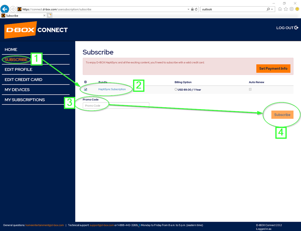Go to the browser home icon
301x231 pixels.
pyautogui.click(x=280, y=9)
